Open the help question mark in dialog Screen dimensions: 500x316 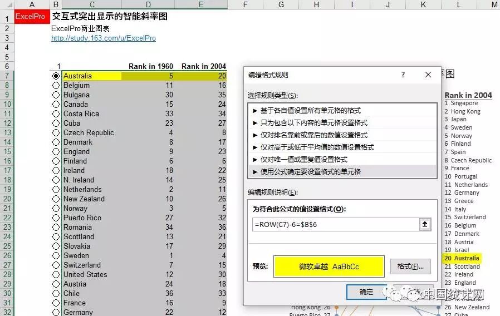(403, 75)
